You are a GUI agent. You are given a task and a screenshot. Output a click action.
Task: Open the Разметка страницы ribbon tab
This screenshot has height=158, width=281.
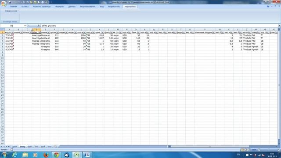tap(42, 7)
